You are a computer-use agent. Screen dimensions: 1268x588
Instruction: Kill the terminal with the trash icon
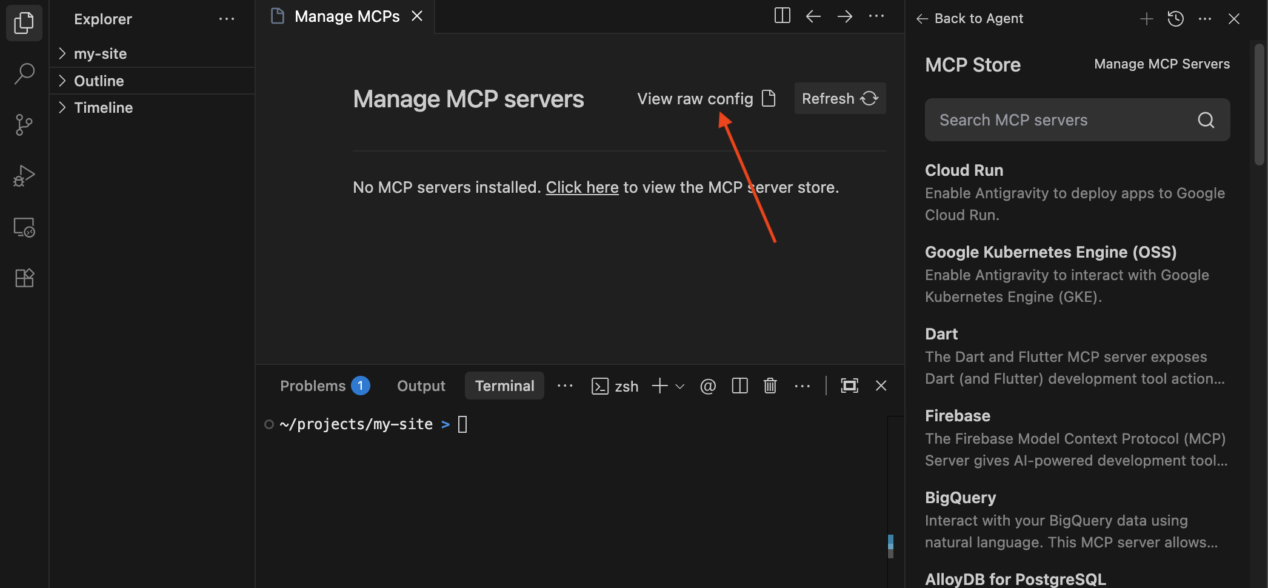tap(770, 386)
